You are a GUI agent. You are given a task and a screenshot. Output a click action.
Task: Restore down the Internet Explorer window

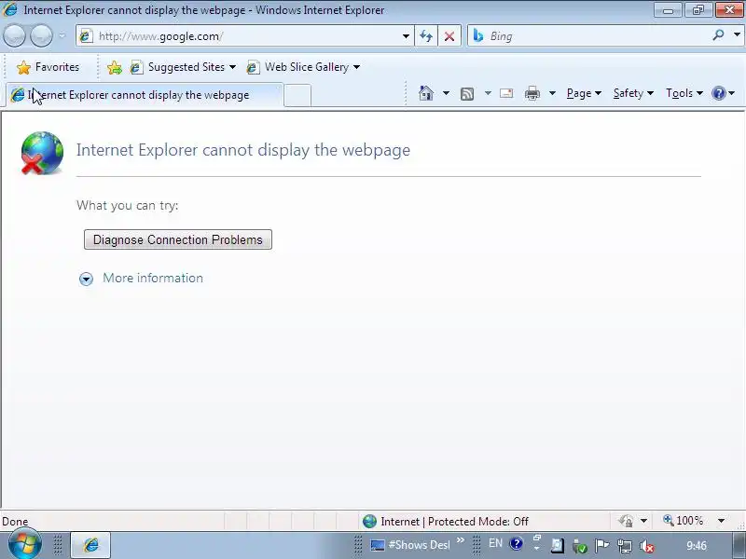698,10
